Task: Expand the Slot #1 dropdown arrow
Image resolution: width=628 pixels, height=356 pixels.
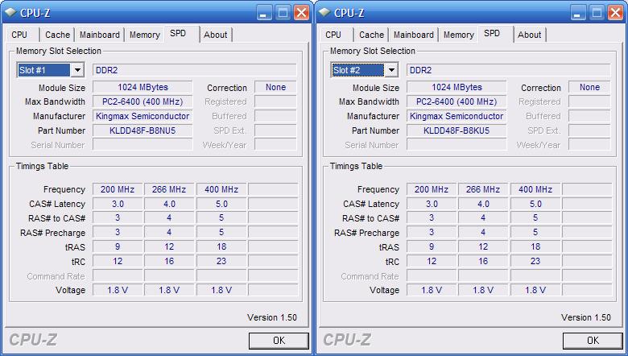Action: 77,71
